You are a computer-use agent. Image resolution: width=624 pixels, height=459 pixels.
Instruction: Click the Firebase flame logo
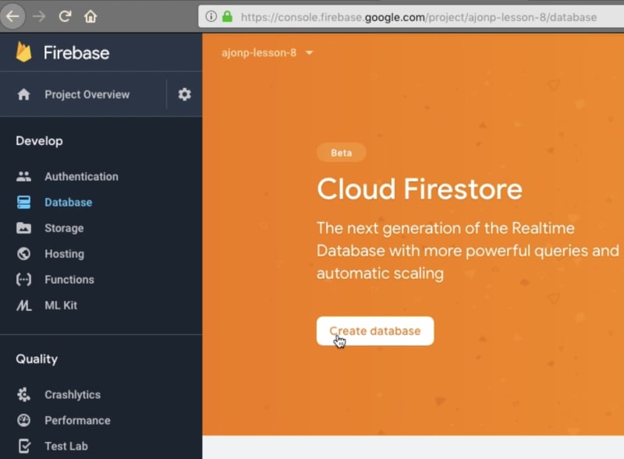23,52
